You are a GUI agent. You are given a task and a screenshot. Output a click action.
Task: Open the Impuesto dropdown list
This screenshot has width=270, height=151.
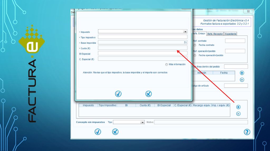pyautogui.click(x=185, y=32)
